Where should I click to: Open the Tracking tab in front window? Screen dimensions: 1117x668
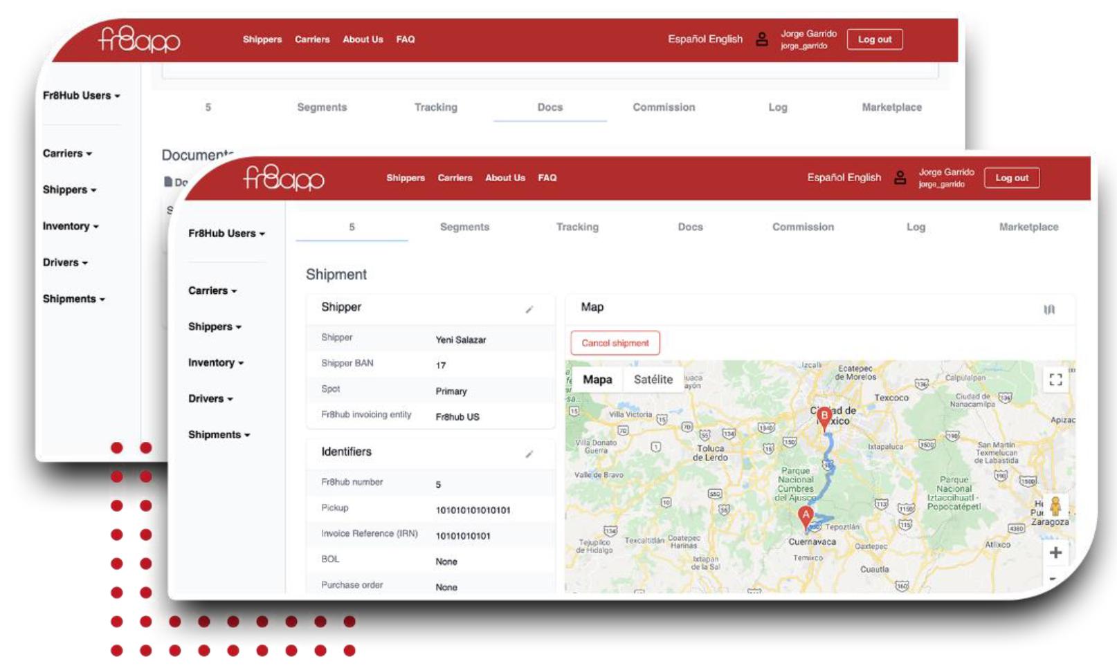[x=577, y=227]
